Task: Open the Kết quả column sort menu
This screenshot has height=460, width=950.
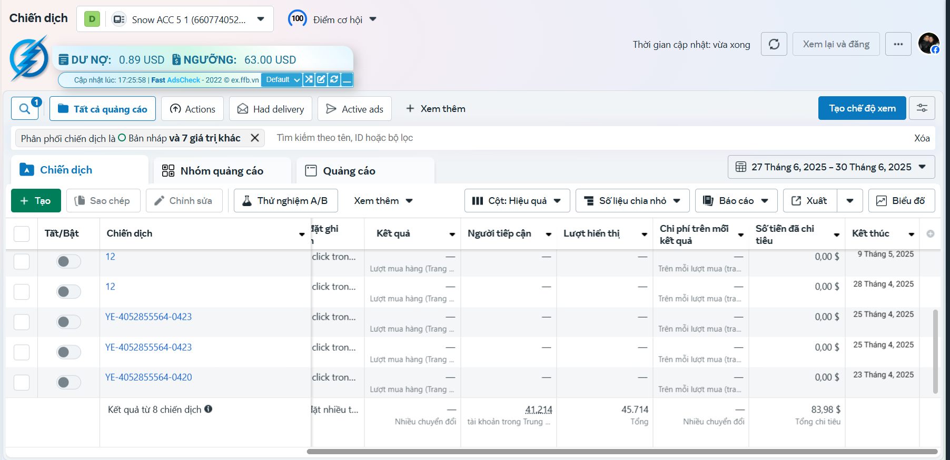Action: pyautogui.click(x=452, y=234)
